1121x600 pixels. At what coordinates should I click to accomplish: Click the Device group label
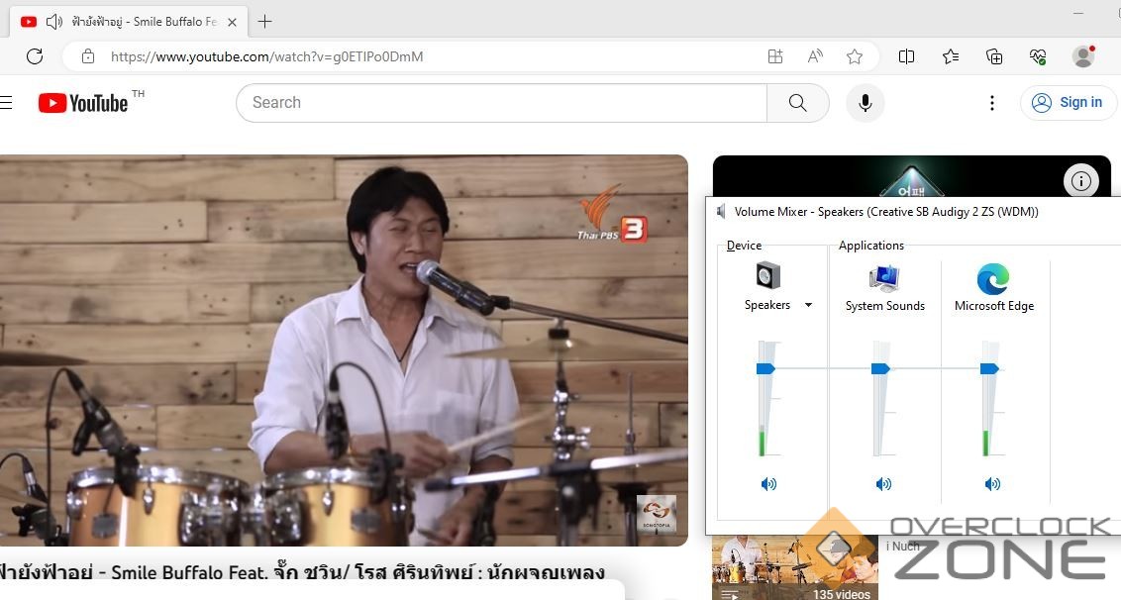744,246
